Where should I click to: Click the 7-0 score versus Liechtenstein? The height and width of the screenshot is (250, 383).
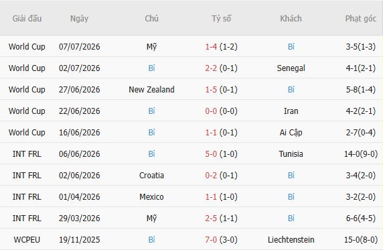[211, 240]
